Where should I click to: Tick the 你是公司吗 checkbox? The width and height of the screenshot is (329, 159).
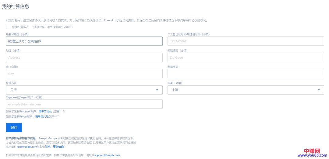click(x=8, y=27)
